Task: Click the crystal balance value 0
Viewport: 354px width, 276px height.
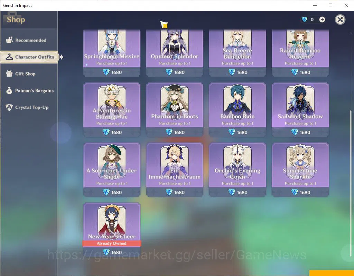Action: [x=312, y=20]
